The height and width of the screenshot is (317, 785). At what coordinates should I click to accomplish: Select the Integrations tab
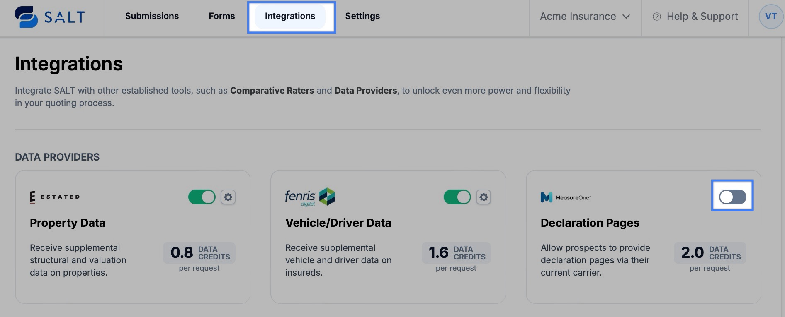pos(290,16)
